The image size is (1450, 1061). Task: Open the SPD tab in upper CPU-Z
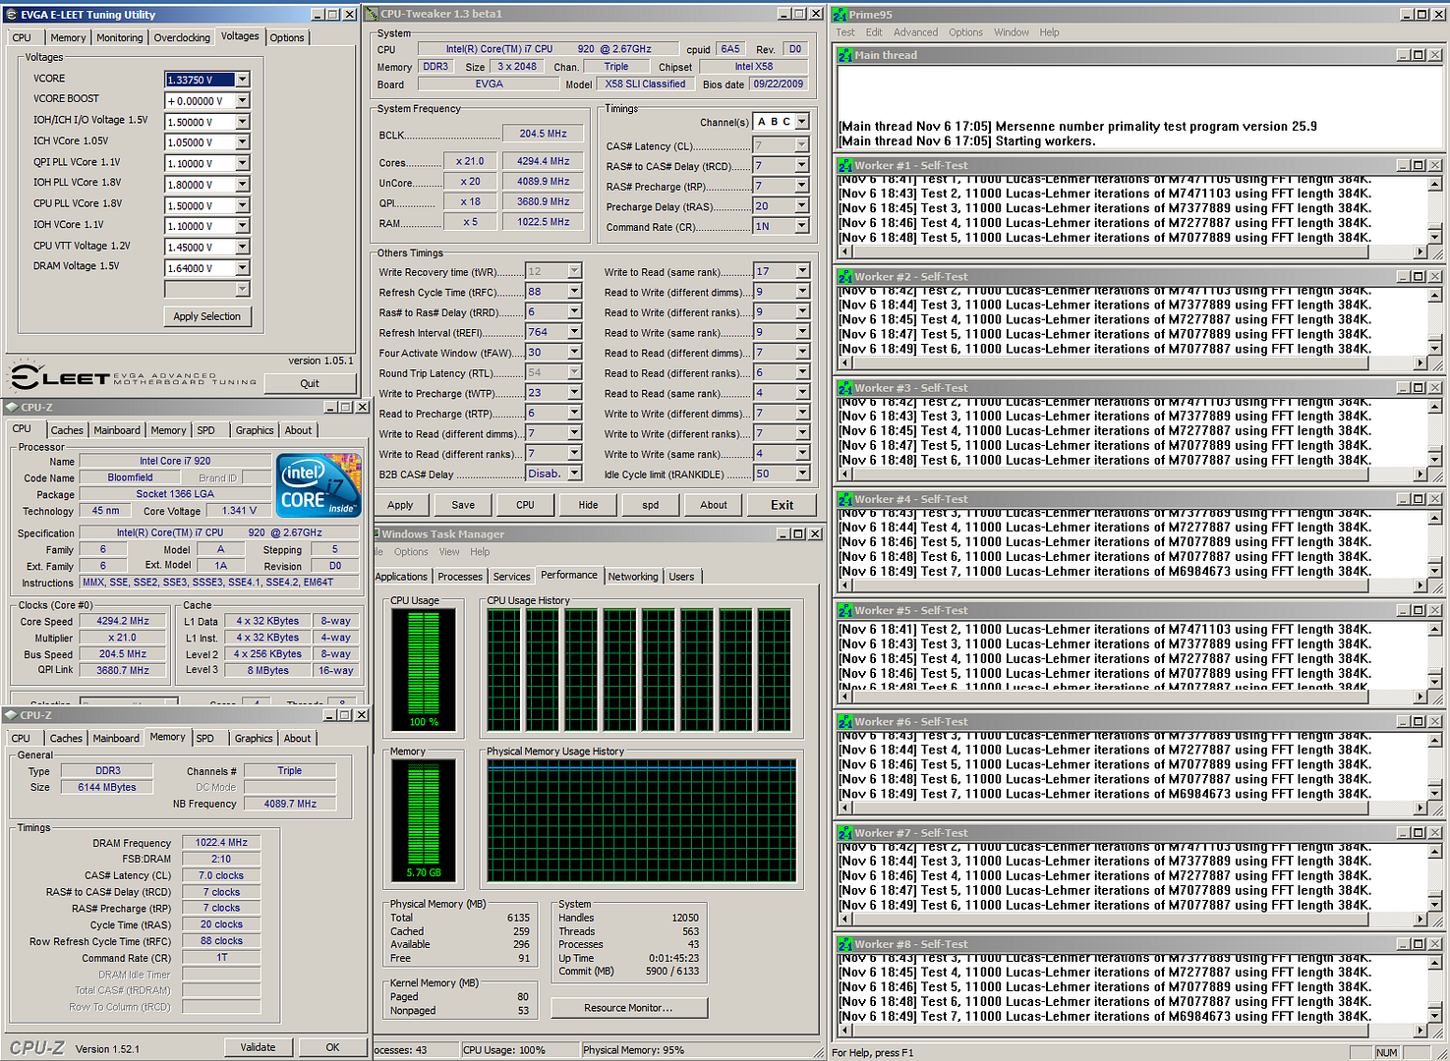click(205, 430)
